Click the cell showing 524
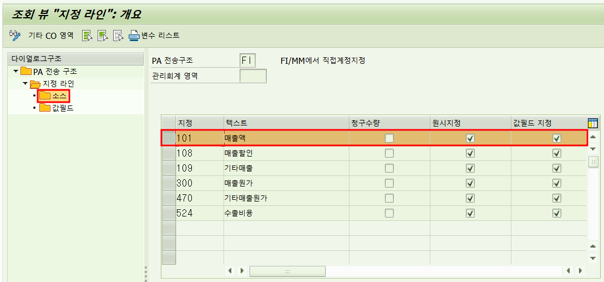The height and width of the screenshot is (282, 604). 200,213
